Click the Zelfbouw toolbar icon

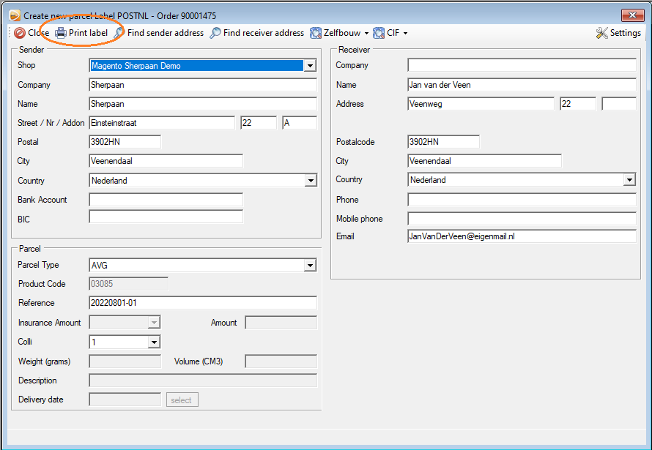pos(316,33)
